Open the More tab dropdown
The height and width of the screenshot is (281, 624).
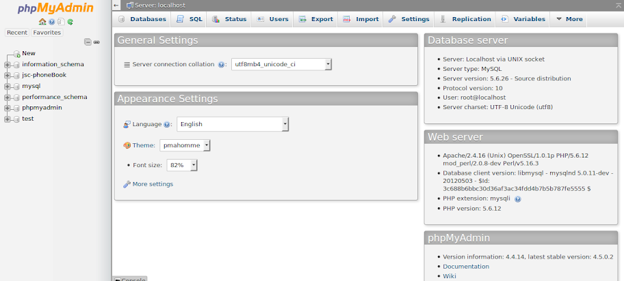click(569, 19)
